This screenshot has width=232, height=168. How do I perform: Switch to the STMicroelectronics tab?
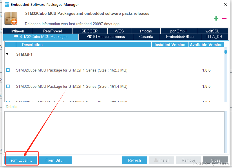(106, 37)
